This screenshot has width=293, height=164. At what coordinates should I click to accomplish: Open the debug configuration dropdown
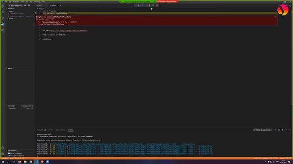point(16,5)
